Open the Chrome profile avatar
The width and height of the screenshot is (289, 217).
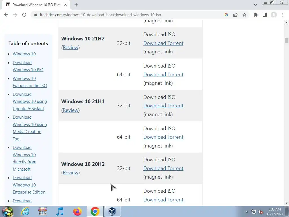274,15
